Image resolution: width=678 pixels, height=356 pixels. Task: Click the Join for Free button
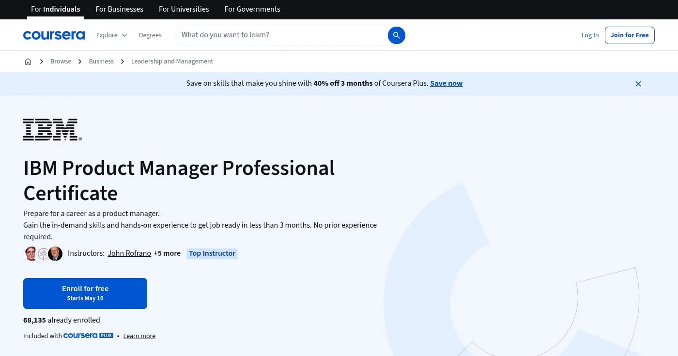[630, 35]
